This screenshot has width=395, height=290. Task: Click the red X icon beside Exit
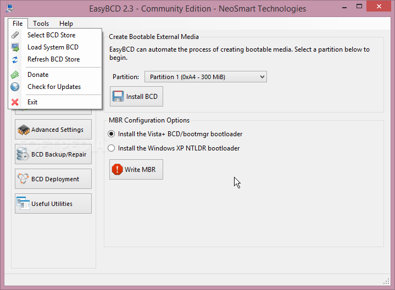point(15,102)
